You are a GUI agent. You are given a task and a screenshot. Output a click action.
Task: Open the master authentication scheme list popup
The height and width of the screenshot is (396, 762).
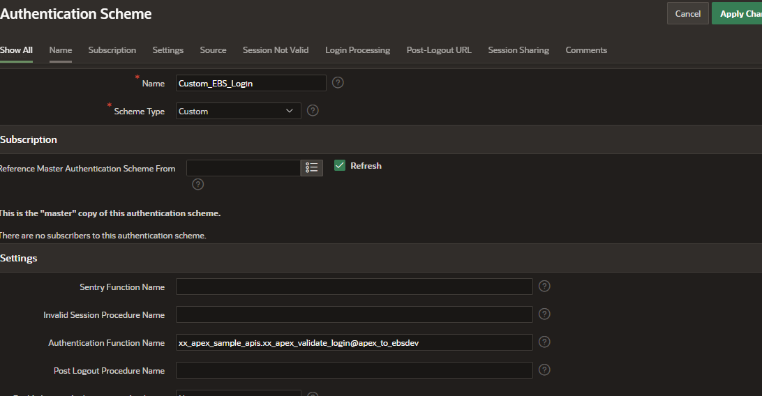pyautogui.click(x=311, y=168)
